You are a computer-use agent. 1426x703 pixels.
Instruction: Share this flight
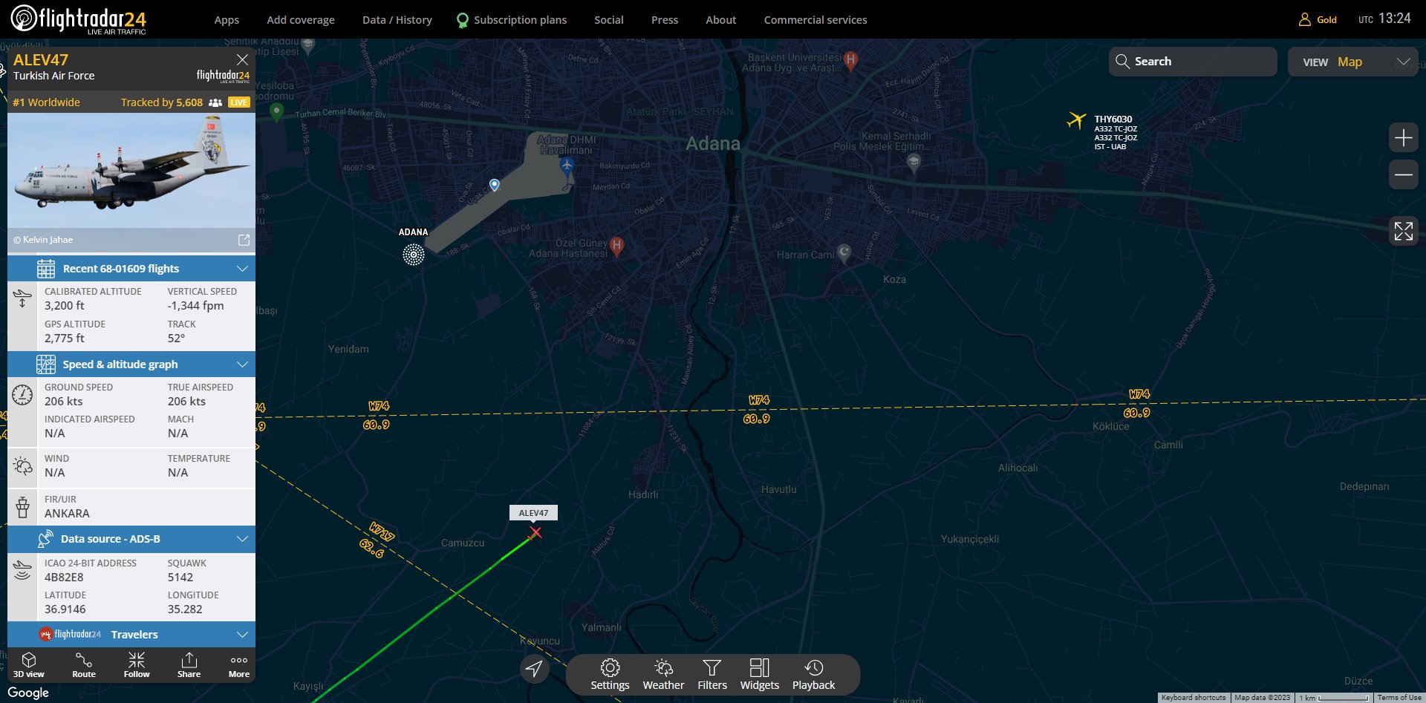tap(189, 664)
